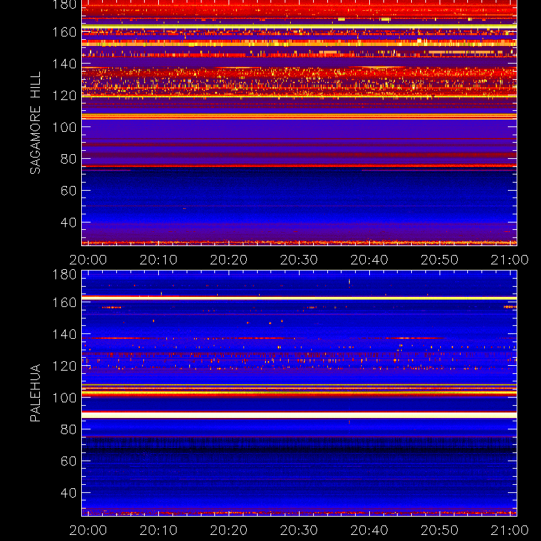Click 20:20 time label below Palehua plot
This screenshot has height=541, width=541.
pyautogui.click(x=229, y=530)
